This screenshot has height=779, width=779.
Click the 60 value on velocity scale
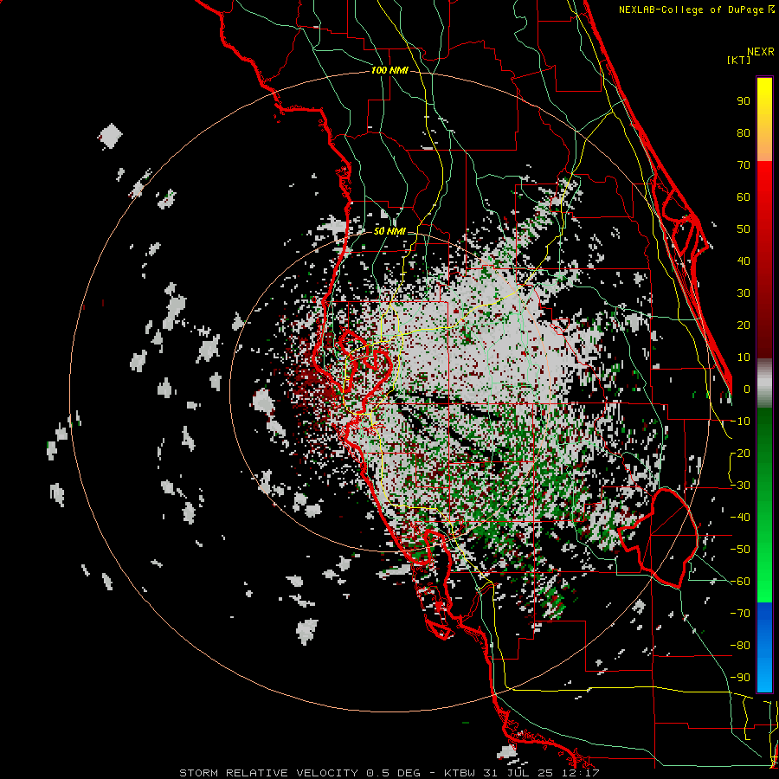744,197
